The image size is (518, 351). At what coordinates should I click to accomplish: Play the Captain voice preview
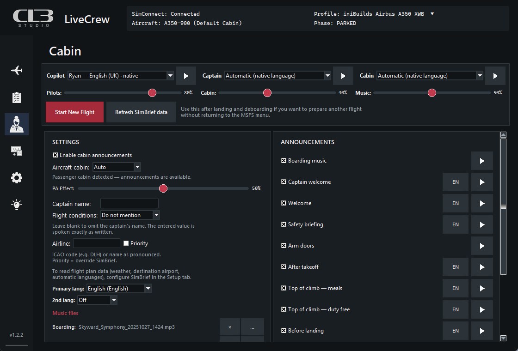coord(343,76)
